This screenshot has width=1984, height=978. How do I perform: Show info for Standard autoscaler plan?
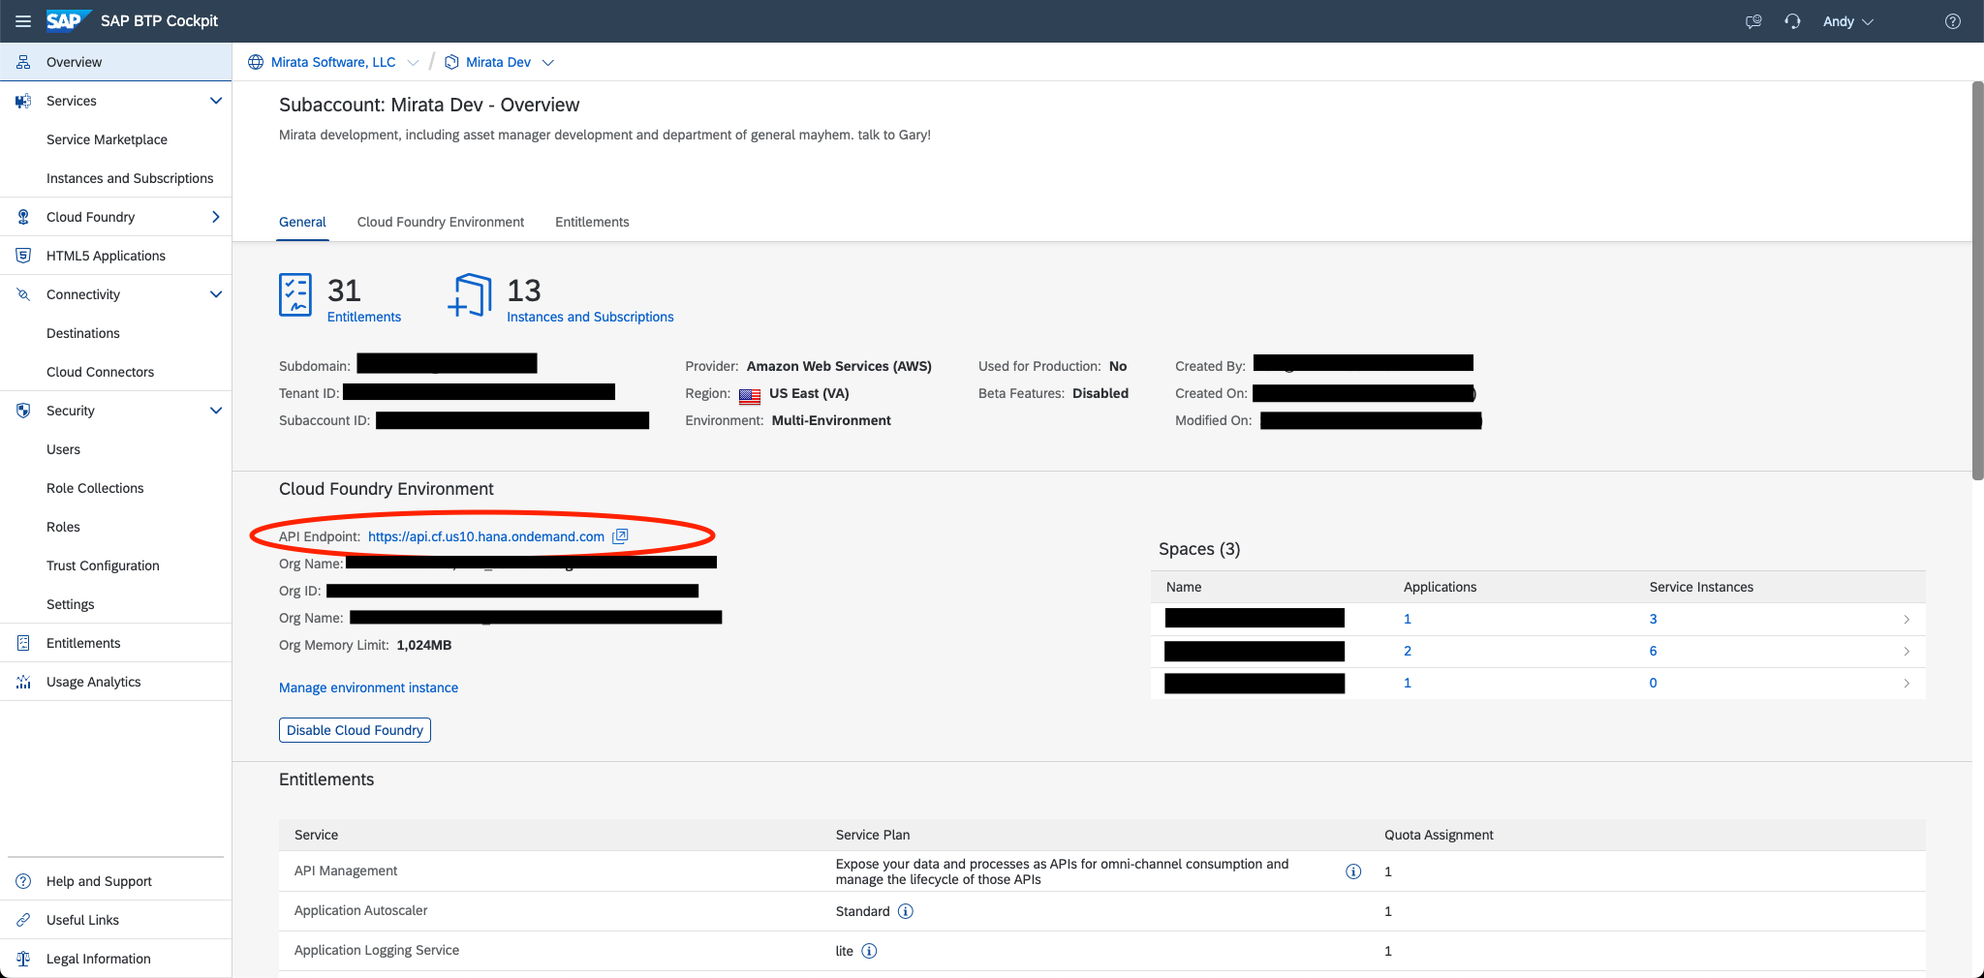point(905,911)
